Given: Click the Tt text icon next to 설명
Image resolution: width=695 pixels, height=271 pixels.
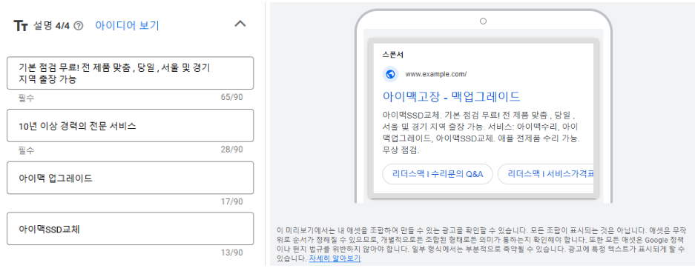Looking at the screenshot, I should 21,26.
